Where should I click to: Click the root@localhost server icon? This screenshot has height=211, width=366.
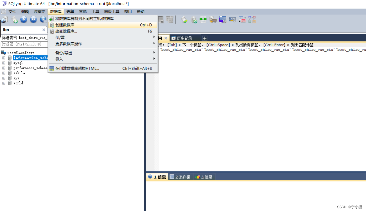pyautogui.click(x=4, y=53)
